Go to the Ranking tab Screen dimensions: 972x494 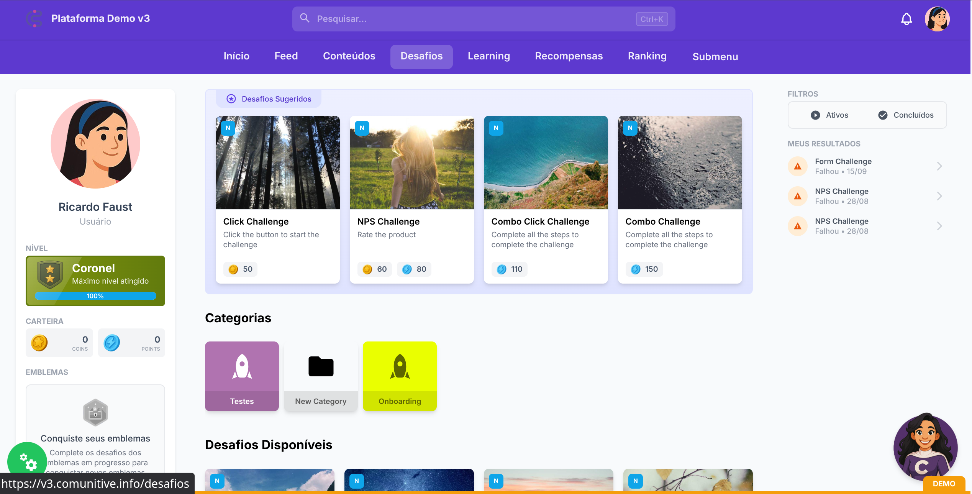coord(647,56)
